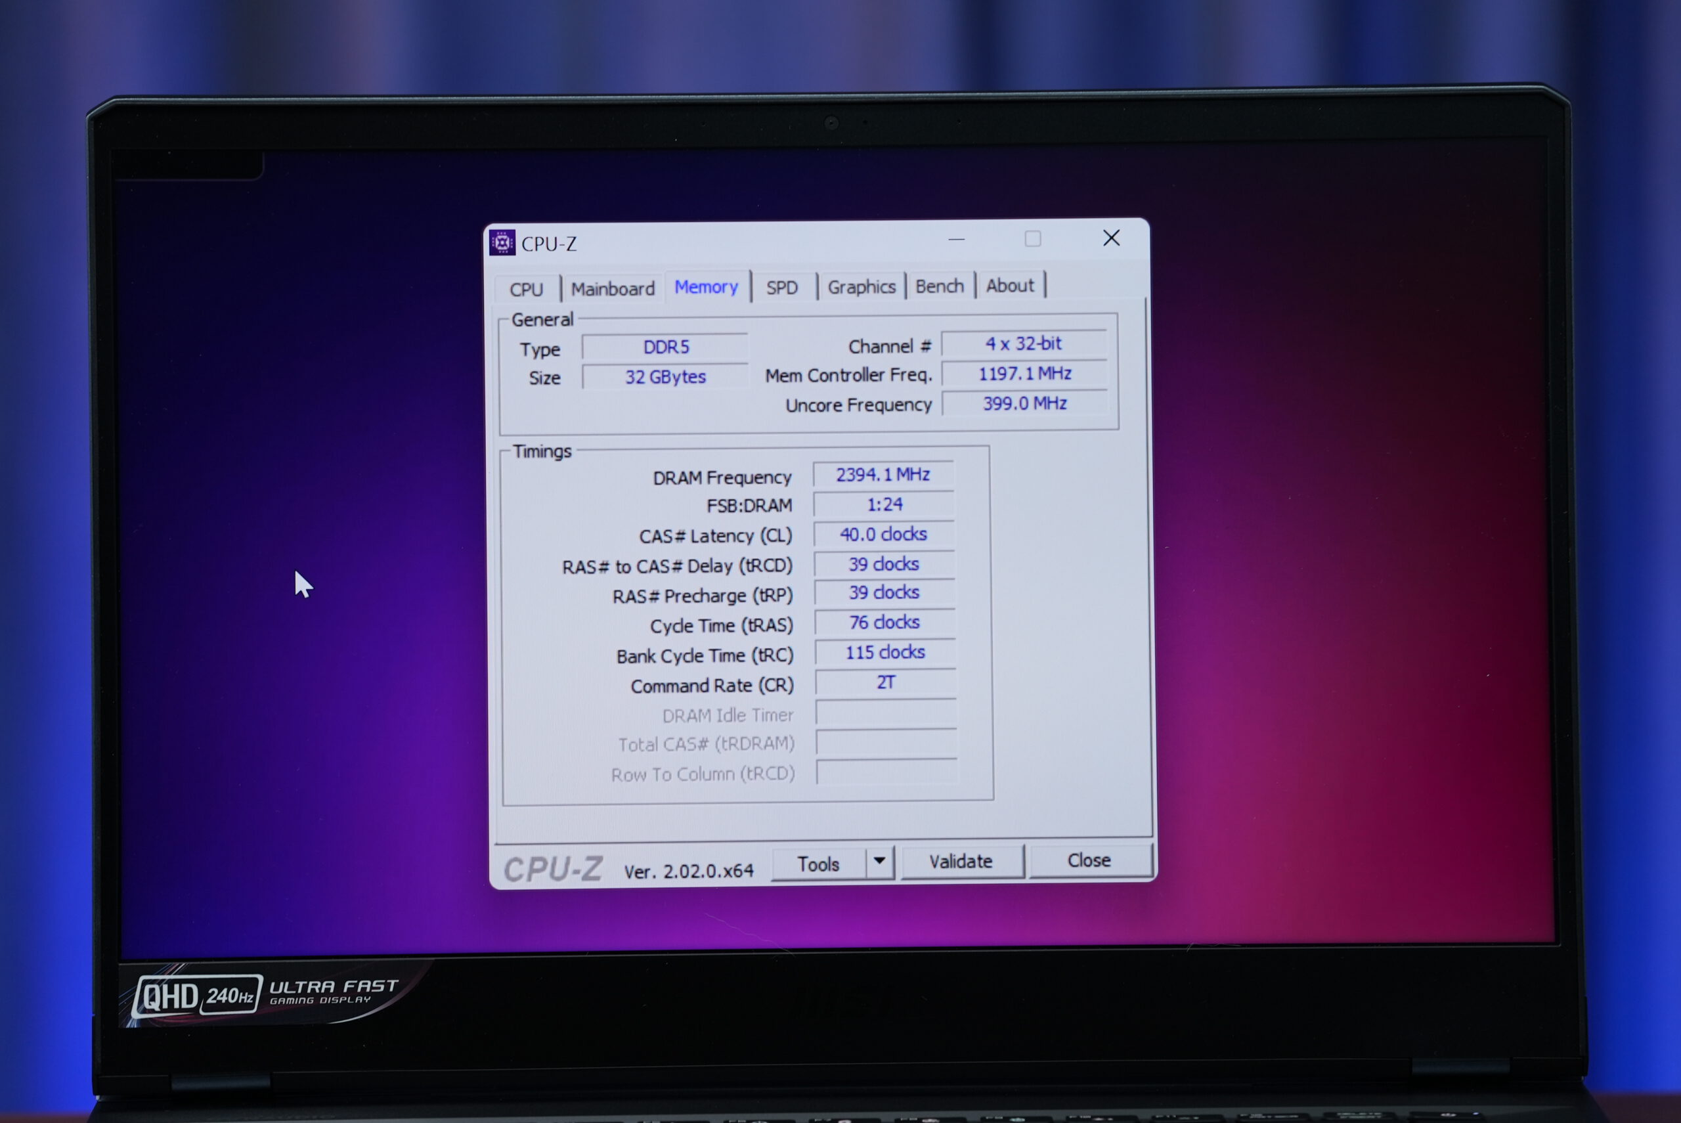Click the Uncore Frequency label
1681x1123 pixels.
[x=858, y=405]
